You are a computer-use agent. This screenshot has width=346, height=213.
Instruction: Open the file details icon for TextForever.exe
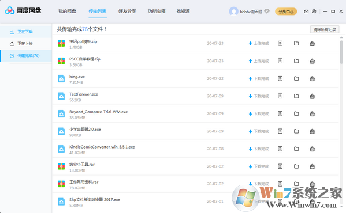[280, 96]
